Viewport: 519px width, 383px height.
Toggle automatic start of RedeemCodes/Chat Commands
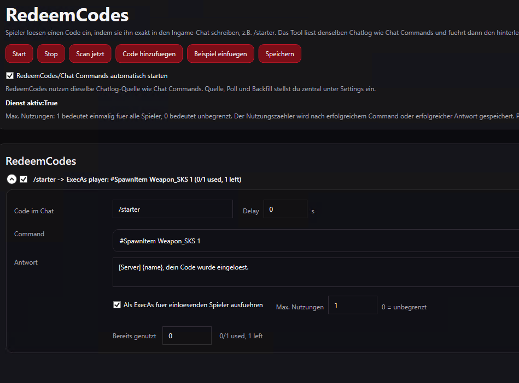[x=10, y=76]
